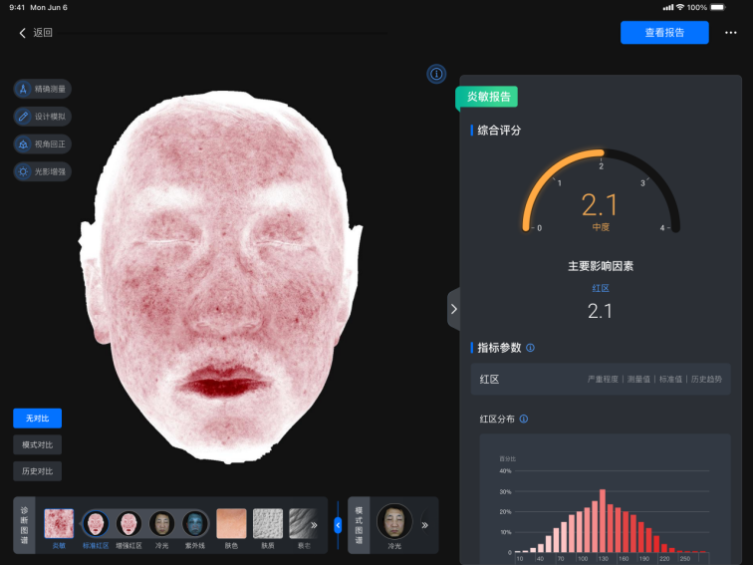Go back with the 返回 arrow
This screenshot has width=754, height=565.
35,33
